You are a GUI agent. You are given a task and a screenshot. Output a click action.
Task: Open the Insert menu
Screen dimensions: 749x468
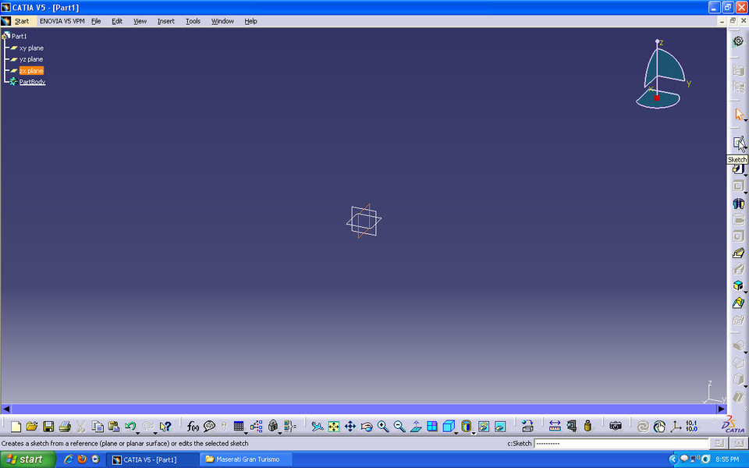pos(165,21)
